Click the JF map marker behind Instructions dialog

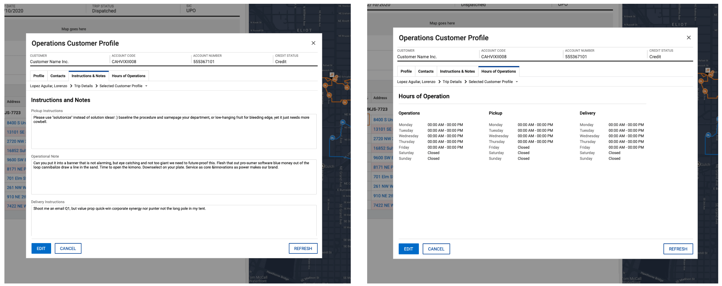pos(332,75)
